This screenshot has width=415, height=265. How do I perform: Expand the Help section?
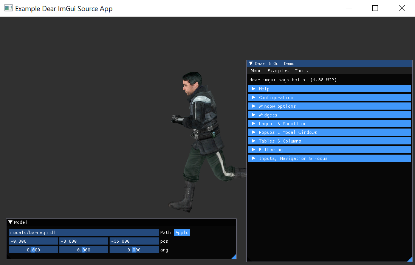(x=330, y=89)
